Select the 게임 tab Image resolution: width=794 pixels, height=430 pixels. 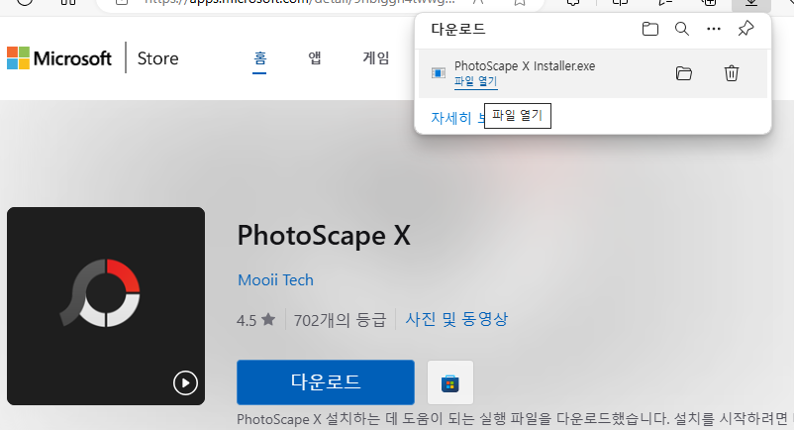pos(376,58)
